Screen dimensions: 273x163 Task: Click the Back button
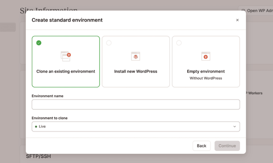click(202, 146)
